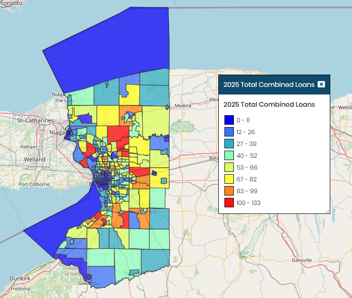Click the yellow 67 - 82 legend swatch
The width and height of the screenshot is (352, 298).
pyautogui.click(x=229, y=179)
